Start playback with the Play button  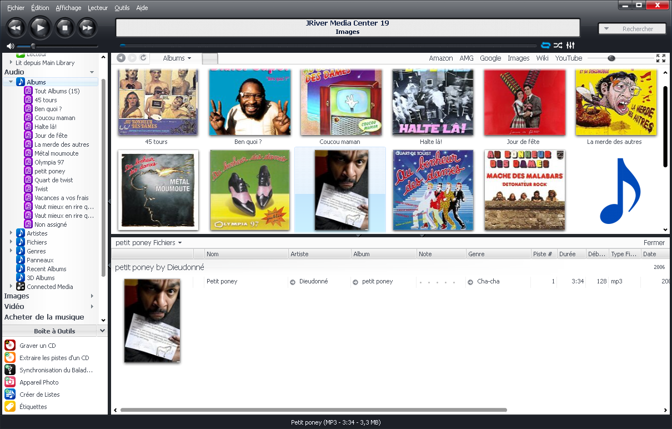tap(40, 27)
